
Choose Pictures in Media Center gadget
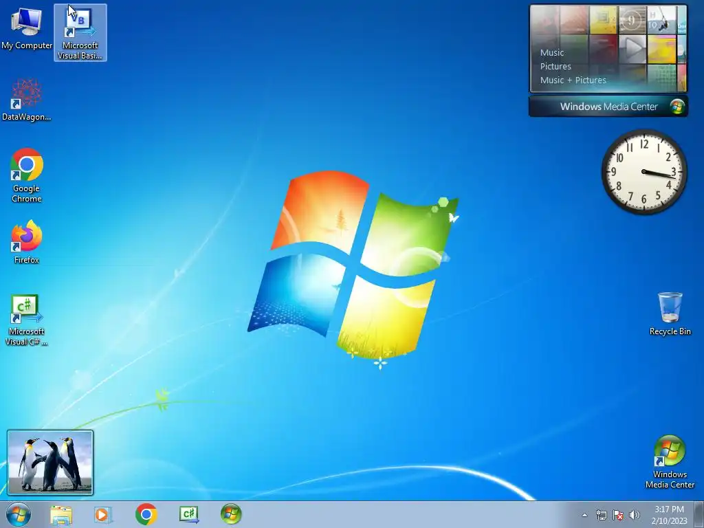tap(555, 67)
